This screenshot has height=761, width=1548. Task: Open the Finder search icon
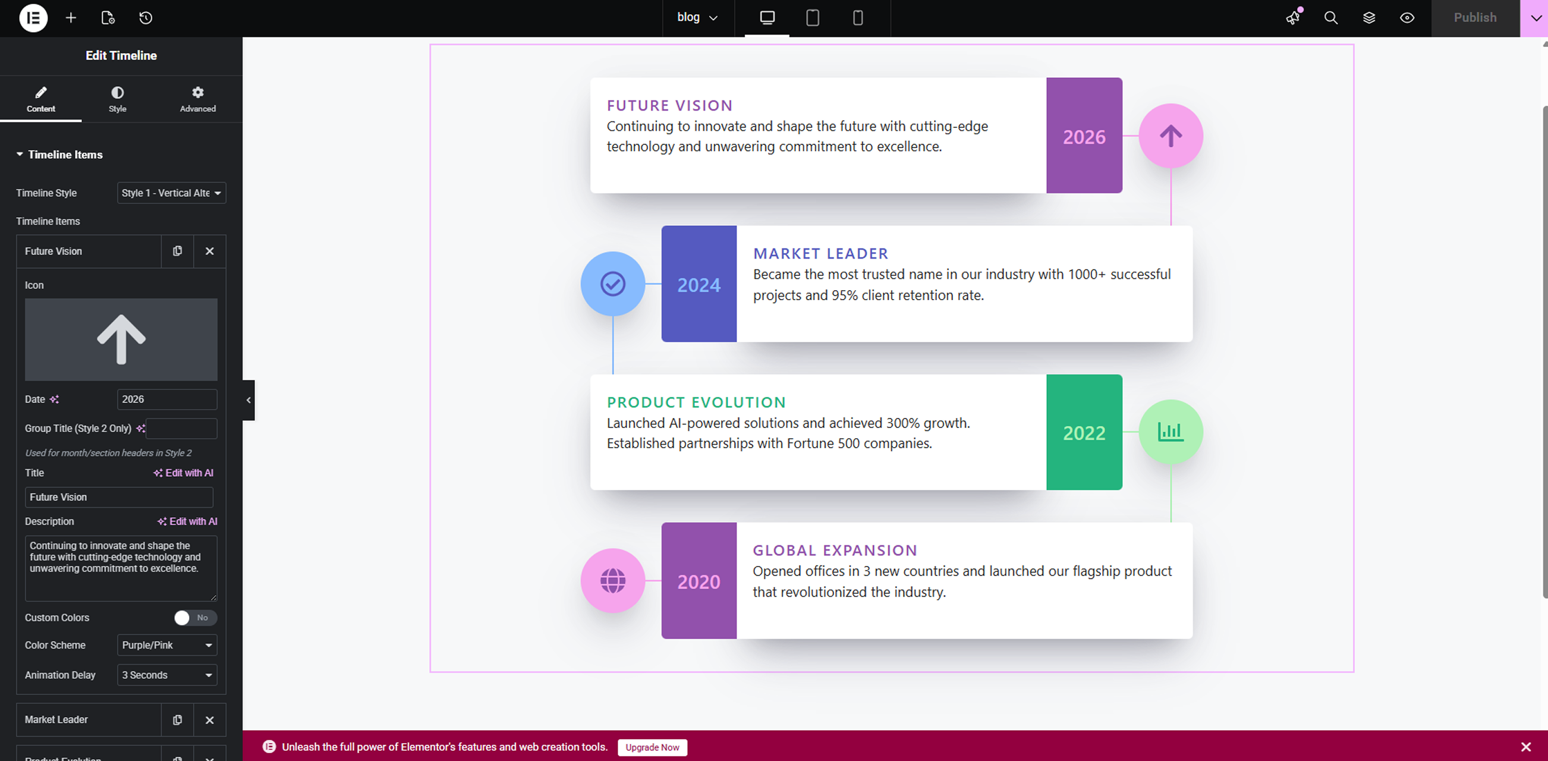pos(1331,18)
